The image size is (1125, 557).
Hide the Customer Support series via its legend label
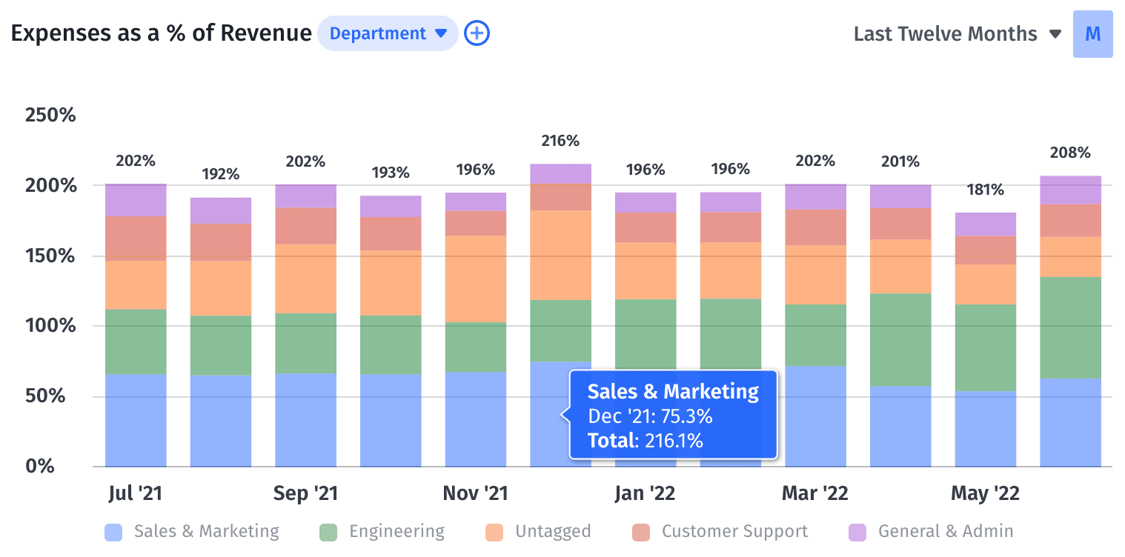(x=734, y=531)
